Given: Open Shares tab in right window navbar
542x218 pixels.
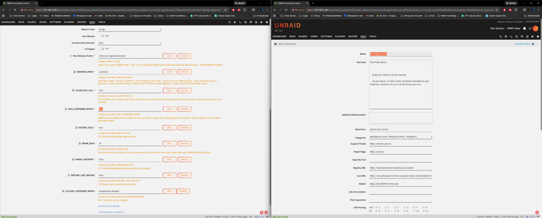Looking at the screenshot, I should (303, 36).
